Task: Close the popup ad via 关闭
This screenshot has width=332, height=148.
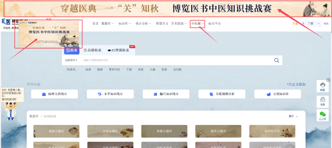Action: coord(49,19)
